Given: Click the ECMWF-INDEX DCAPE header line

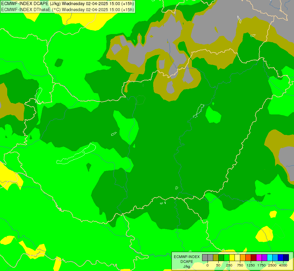Looking at the screenshot, I should pyautogui.click(x=68, y=4).
